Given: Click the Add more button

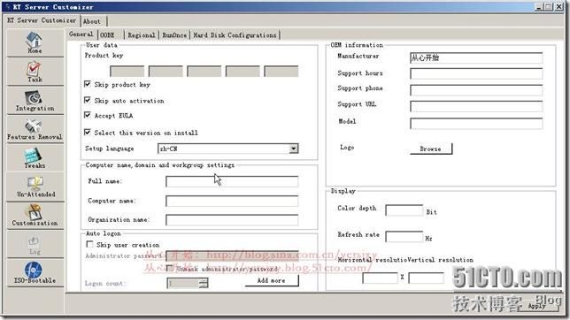Looking at the screenshot, I should point(272,280).
